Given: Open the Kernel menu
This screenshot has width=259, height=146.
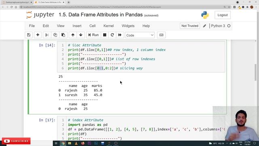Looking at the screenshot, I should pos(108,26).
